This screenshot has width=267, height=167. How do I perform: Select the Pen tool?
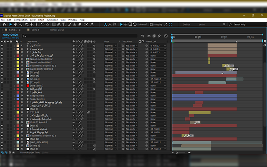pos(58,24)
